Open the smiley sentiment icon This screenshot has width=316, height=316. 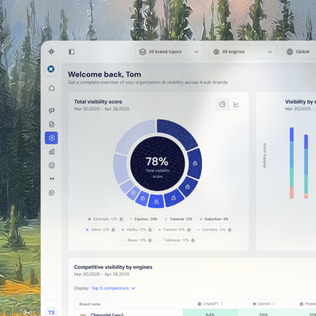click(x=52, y=165)
